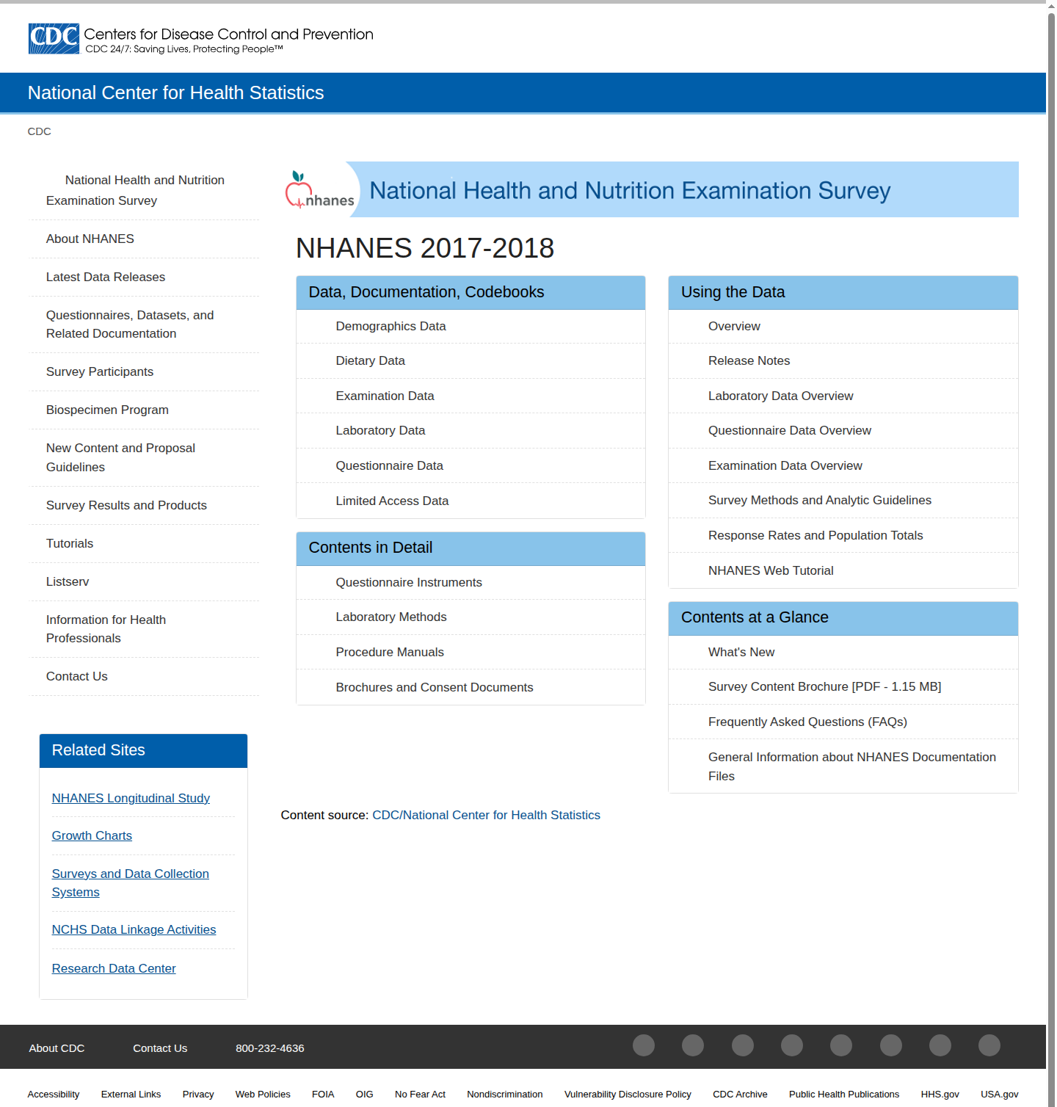
Task: Click Contact Us in dark footer bar
Action: [x=160, y=1048]
